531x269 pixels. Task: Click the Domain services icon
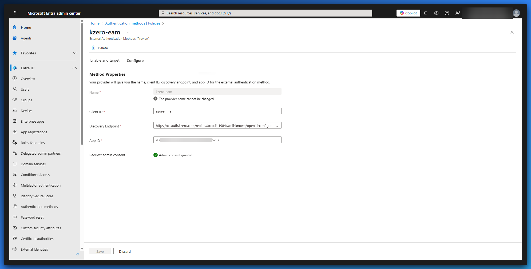15,164
